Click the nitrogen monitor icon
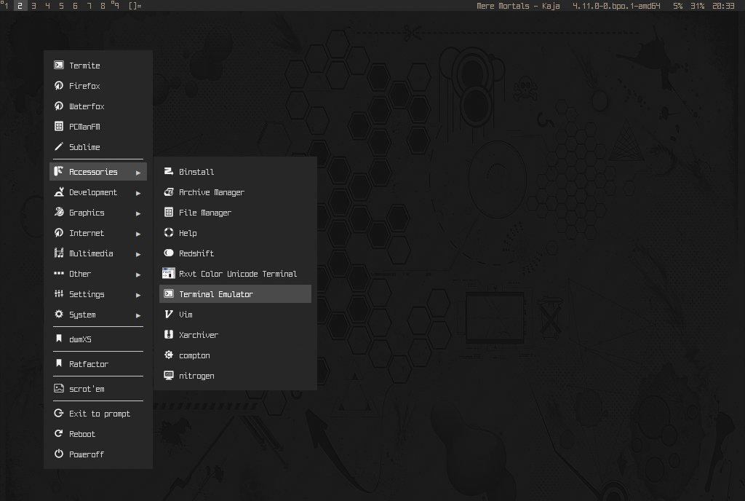 point(169,376)
